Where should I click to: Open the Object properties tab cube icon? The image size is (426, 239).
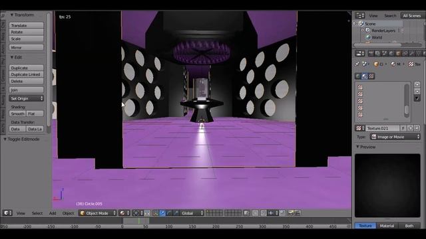(398, 53)
